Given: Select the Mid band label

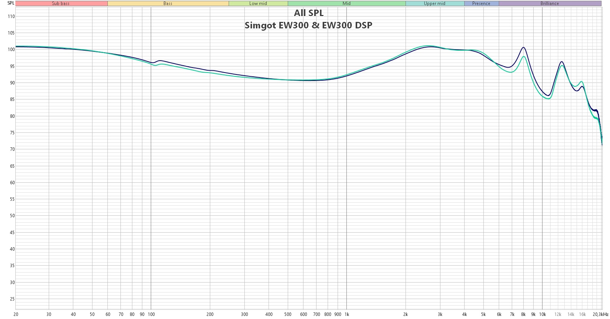Looking at the screenshot, I should (x=347, y=3).
